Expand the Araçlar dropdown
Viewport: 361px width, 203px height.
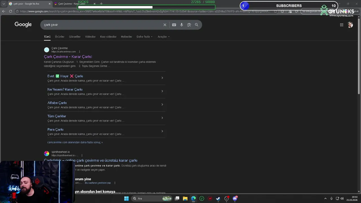click(x=164, y=37)
